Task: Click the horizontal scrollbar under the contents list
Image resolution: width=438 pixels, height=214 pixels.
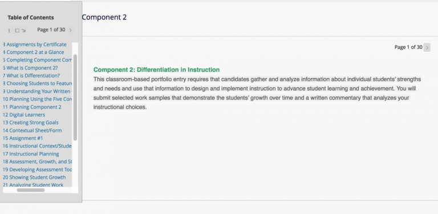Action: [31, 190]
